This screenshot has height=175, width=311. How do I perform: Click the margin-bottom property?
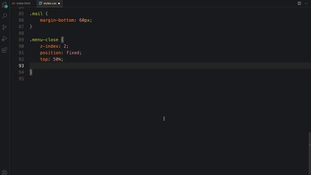coord(57,20)
